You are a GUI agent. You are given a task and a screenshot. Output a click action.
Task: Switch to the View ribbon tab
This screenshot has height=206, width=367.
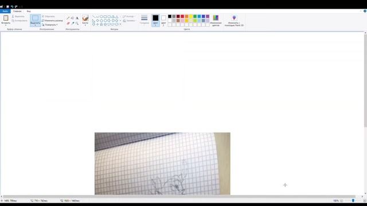click(x=29, y=11)
